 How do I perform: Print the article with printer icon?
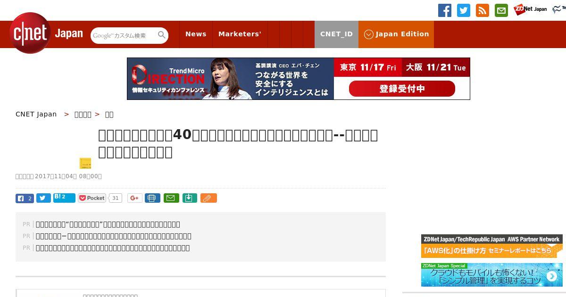(x=152, y=198)
